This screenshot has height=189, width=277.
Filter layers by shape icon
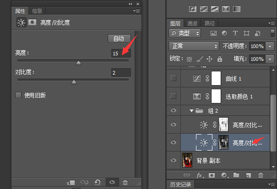click(x=246, y=33)
